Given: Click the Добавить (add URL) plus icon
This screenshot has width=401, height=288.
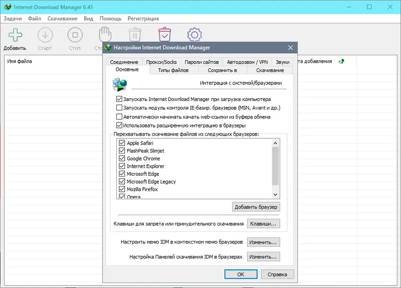Looking at the screenshot, I should pyautogui.click(x=16, y=35).
